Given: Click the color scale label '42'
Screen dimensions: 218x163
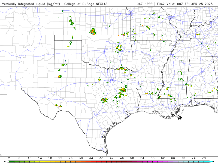Looking at the screenshot, I should (x=111, y=158).
